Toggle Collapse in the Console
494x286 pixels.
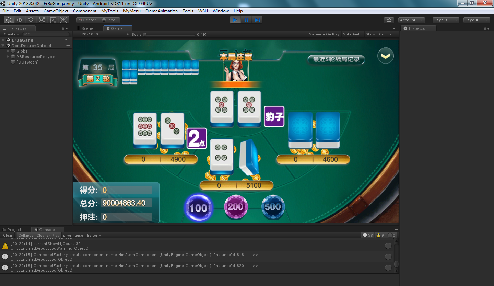26,236
